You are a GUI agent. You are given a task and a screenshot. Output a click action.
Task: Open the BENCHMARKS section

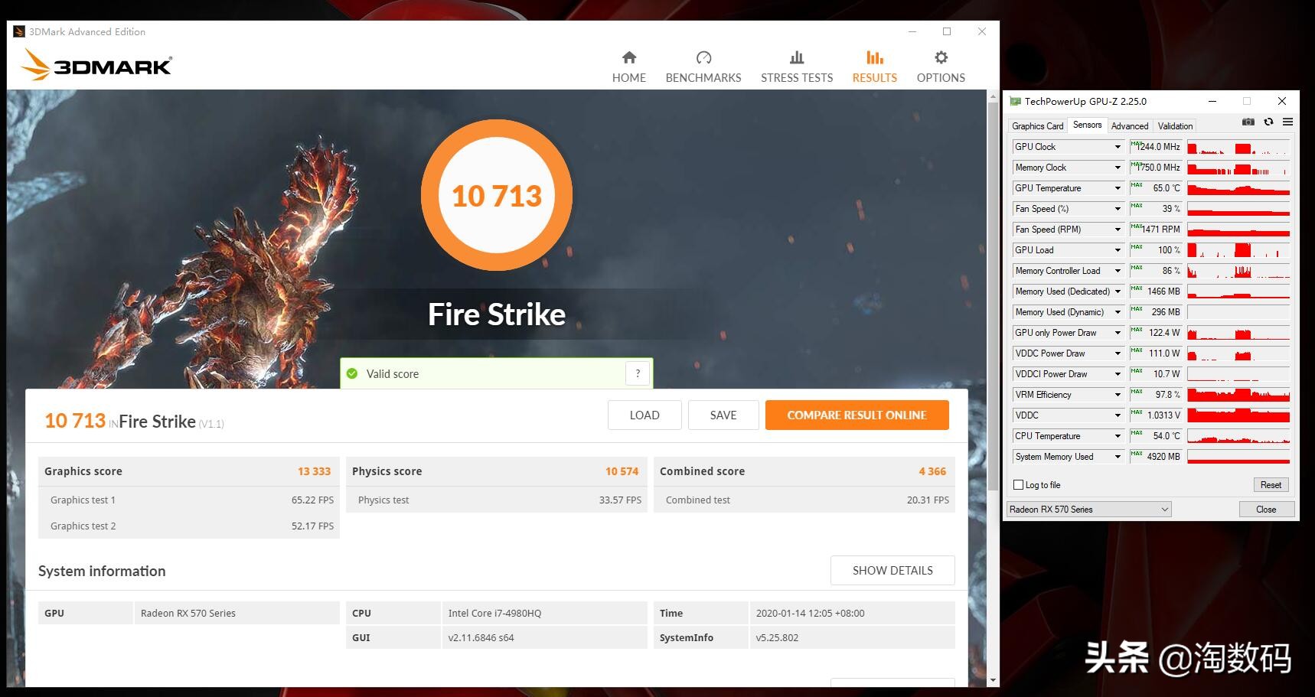point(703,67)
